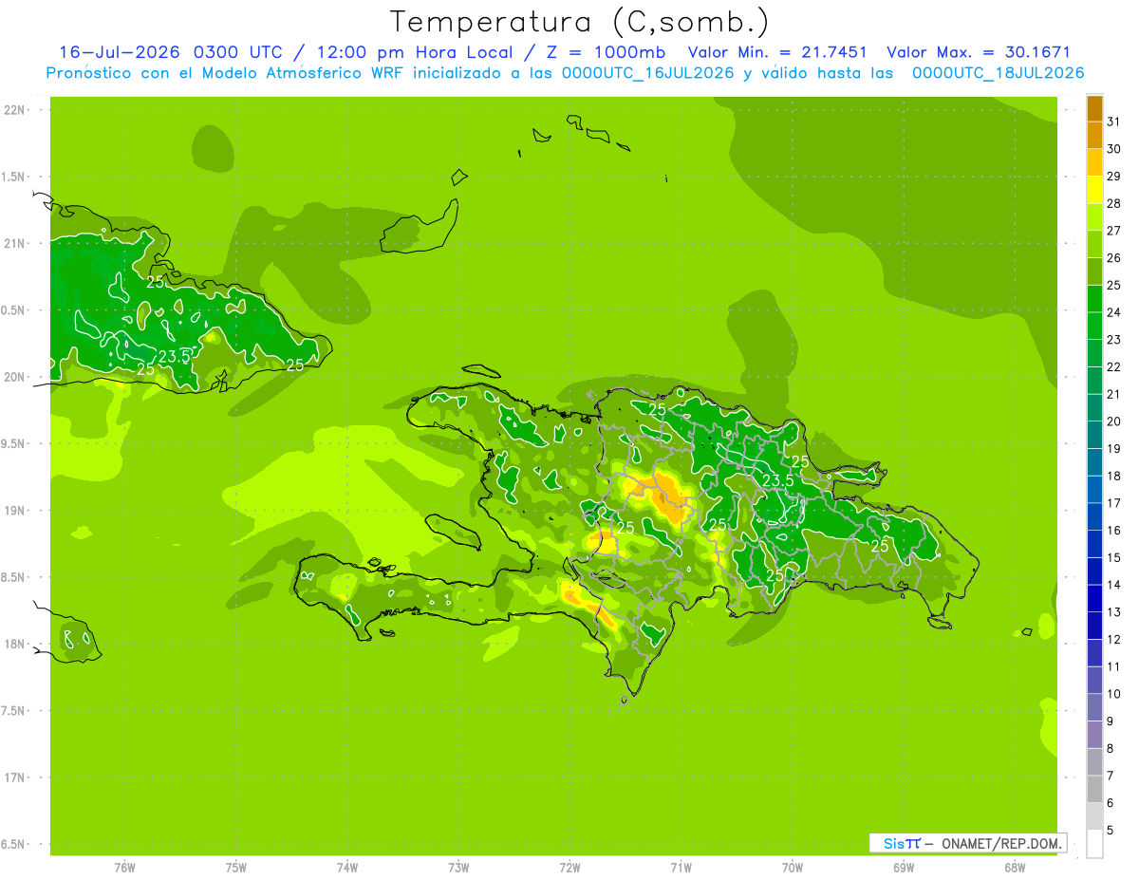Click the '76W' longitude axis label
Image resolution: width=1139 pixels, height=880 pixels.
coord(124,868)
